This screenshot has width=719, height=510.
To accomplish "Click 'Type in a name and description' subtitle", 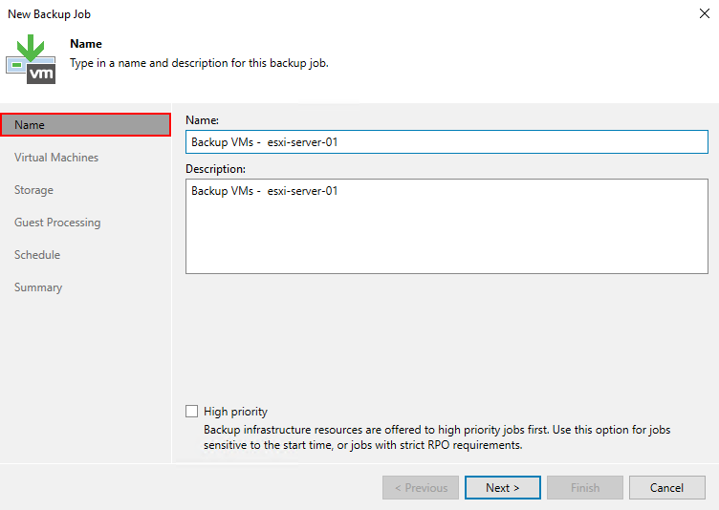I will point(199,63).
